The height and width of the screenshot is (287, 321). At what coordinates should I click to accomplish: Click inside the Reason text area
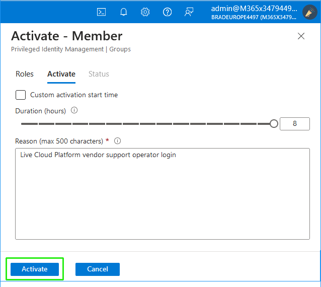pyautogui.click(x=162, y=196)
